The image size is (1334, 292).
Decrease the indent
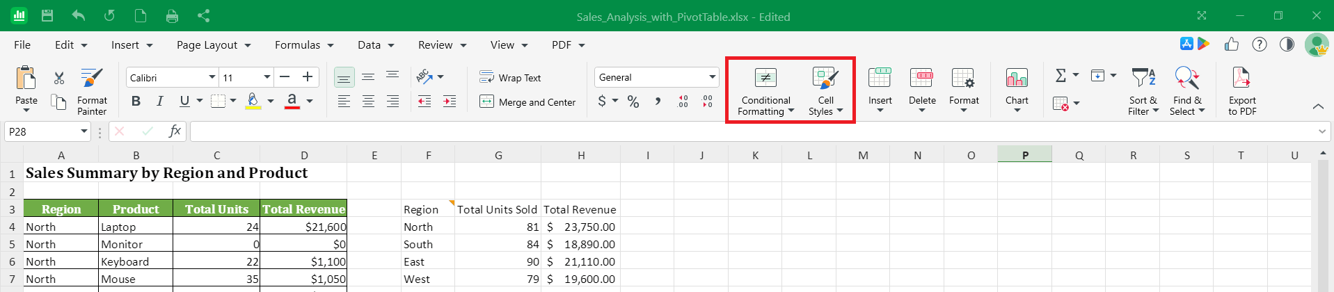point(424,102)
